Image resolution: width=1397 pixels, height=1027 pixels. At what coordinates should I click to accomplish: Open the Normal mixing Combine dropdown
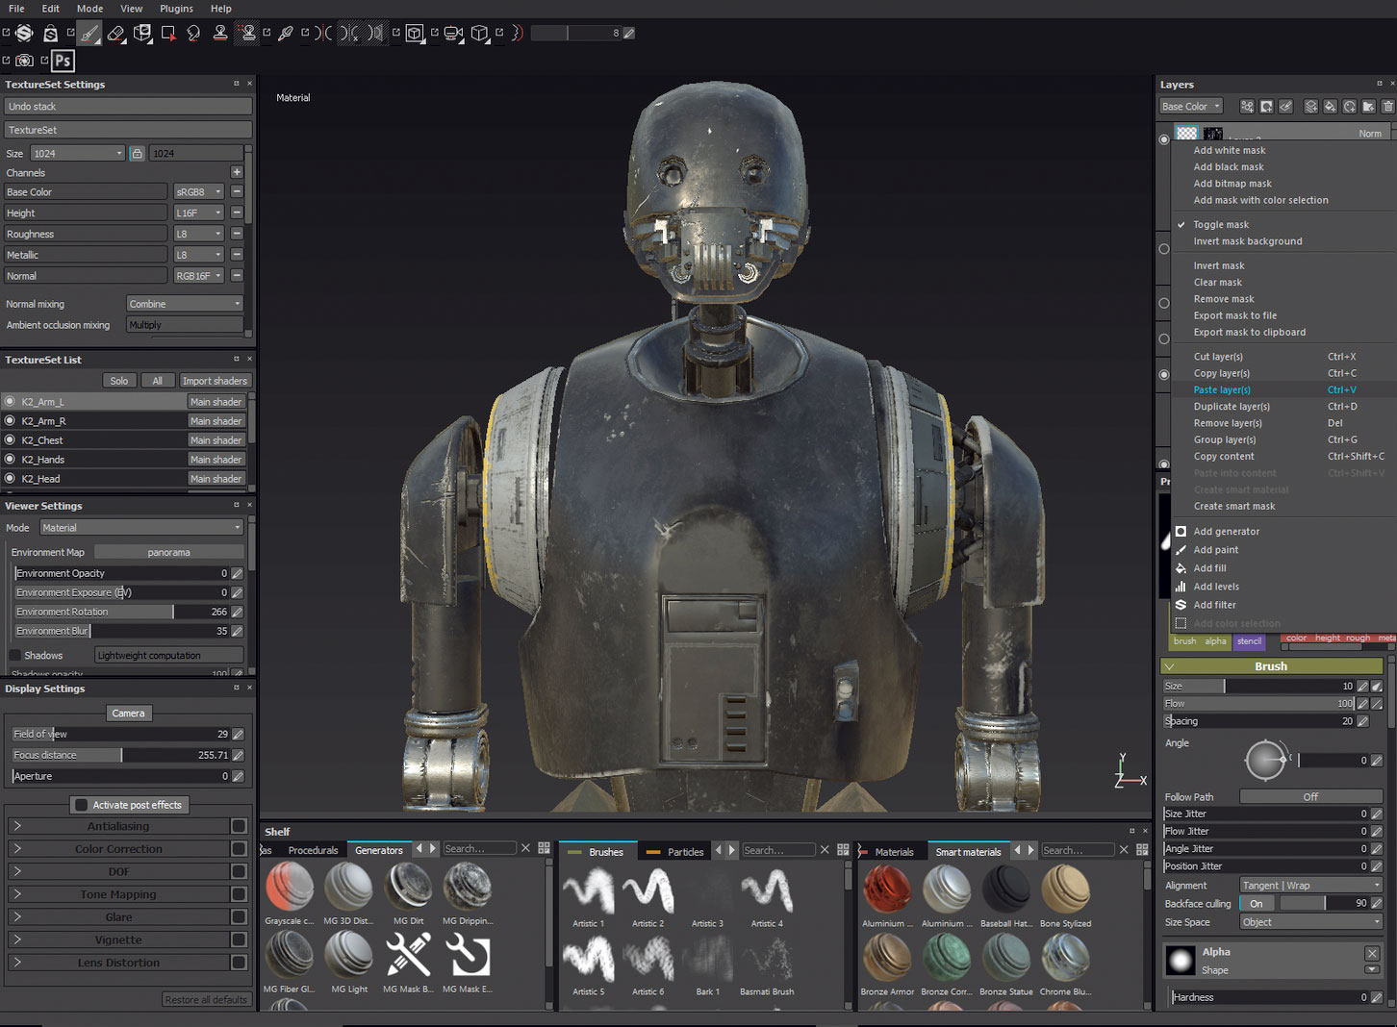click(x=185, y=304)
